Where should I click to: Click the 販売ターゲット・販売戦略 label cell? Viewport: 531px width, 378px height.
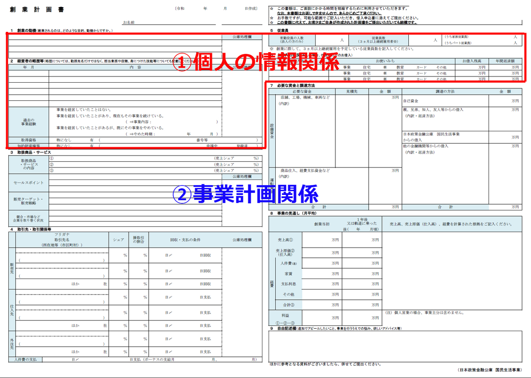click(x=29, y=202)
